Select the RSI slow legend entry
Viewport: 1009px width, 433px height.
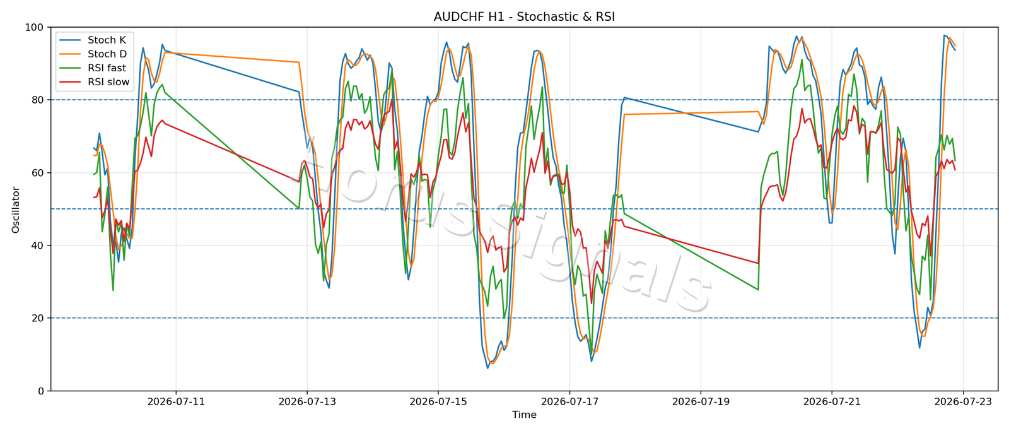click(94, 82)
